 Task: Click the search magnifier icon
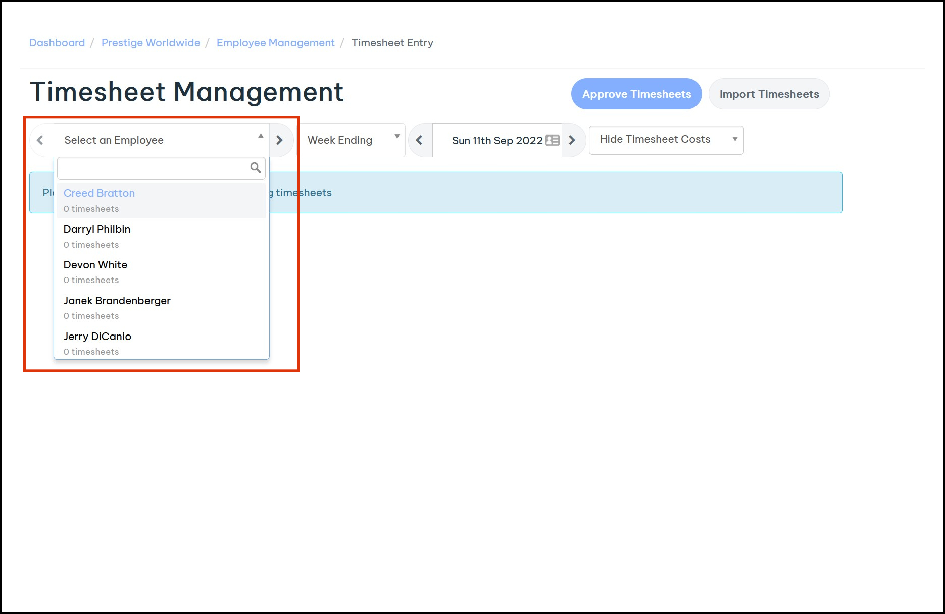click(x=256, y=168)
